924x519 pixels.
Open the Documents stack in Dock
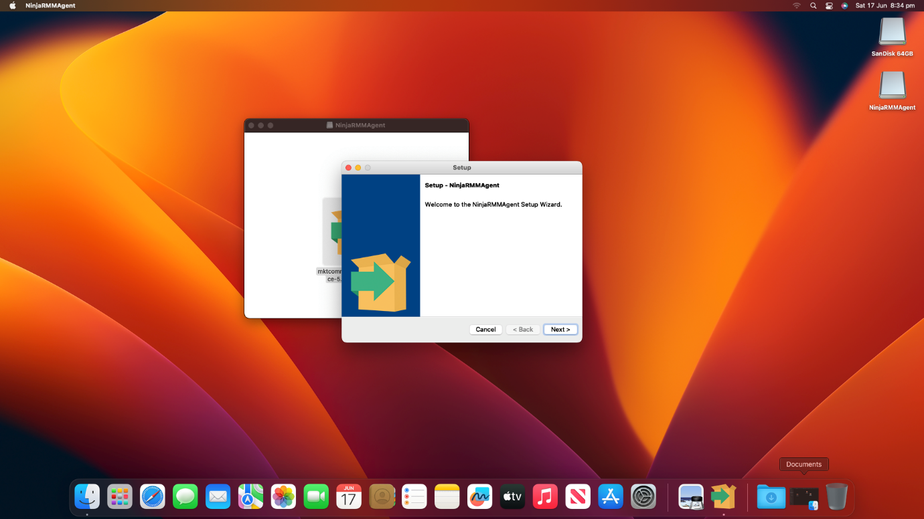(x=804, y=498)
